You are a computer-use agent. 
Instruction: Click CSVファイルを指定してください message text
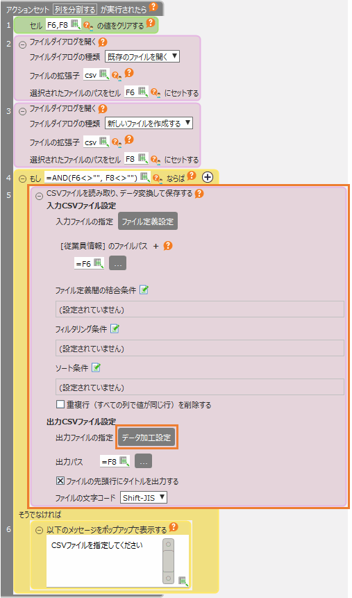point(97,545)
